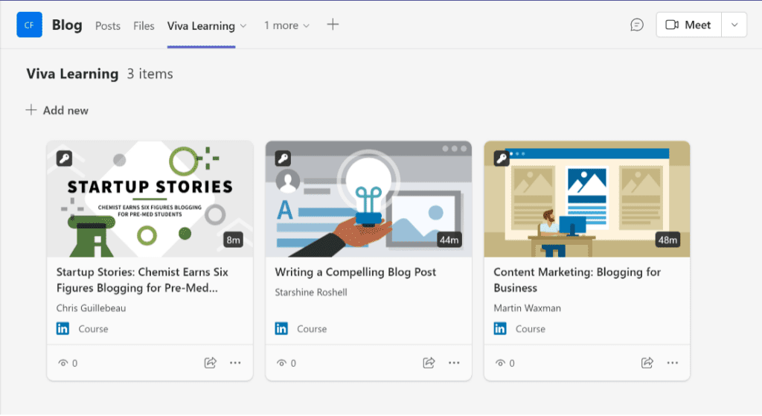Screen dimensions: 762x416
Task: Click the 3 items count text
Action: [x=150, y=74]
